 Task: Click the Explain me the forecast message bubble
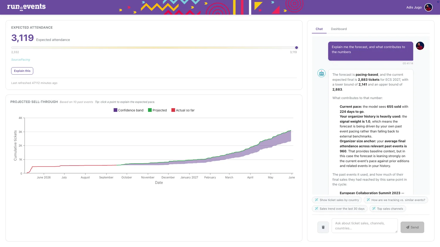(370, 51)
